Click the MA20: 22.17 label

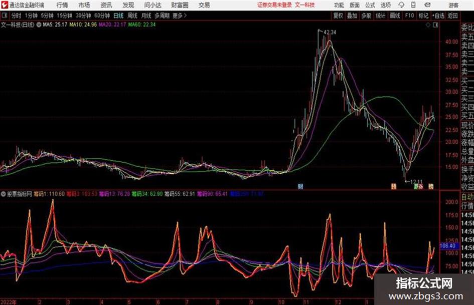[112, 25]
